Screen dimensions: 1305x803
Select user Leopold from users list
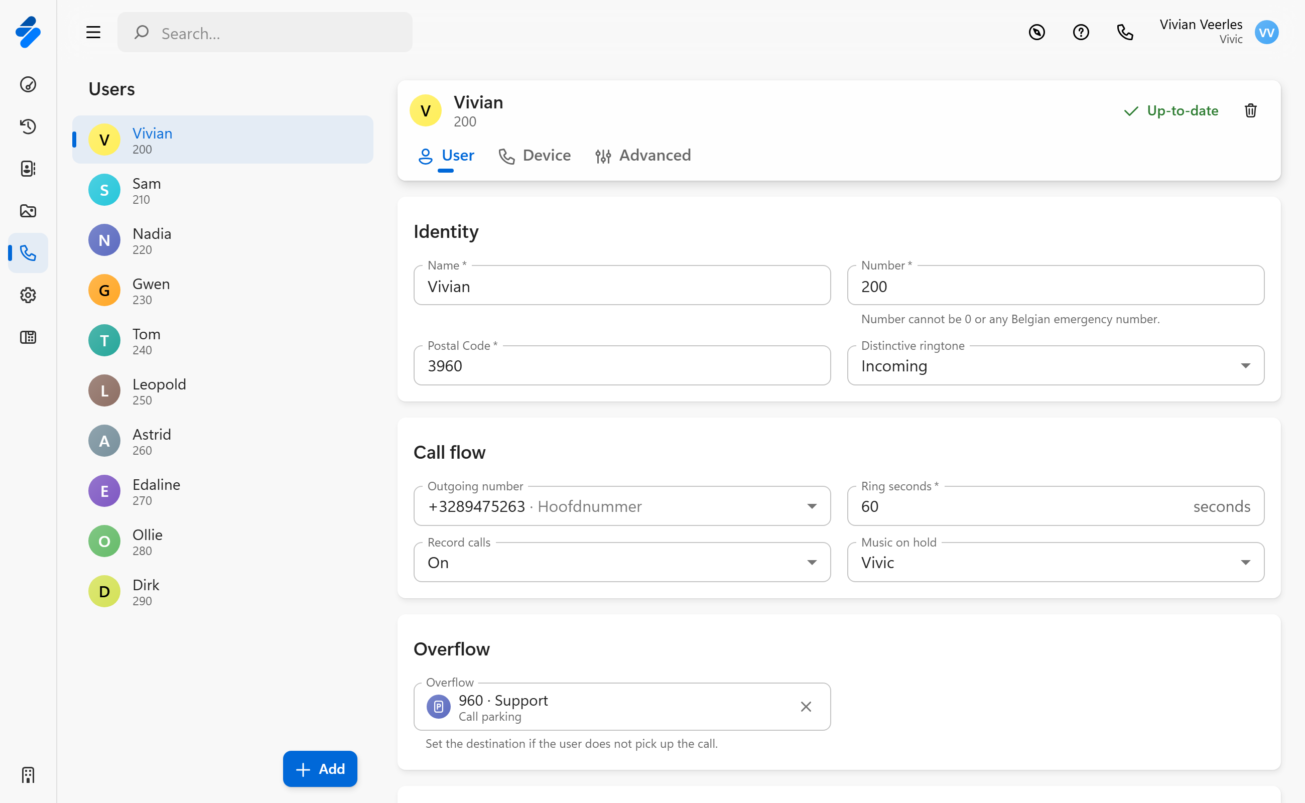pos(159,391)
